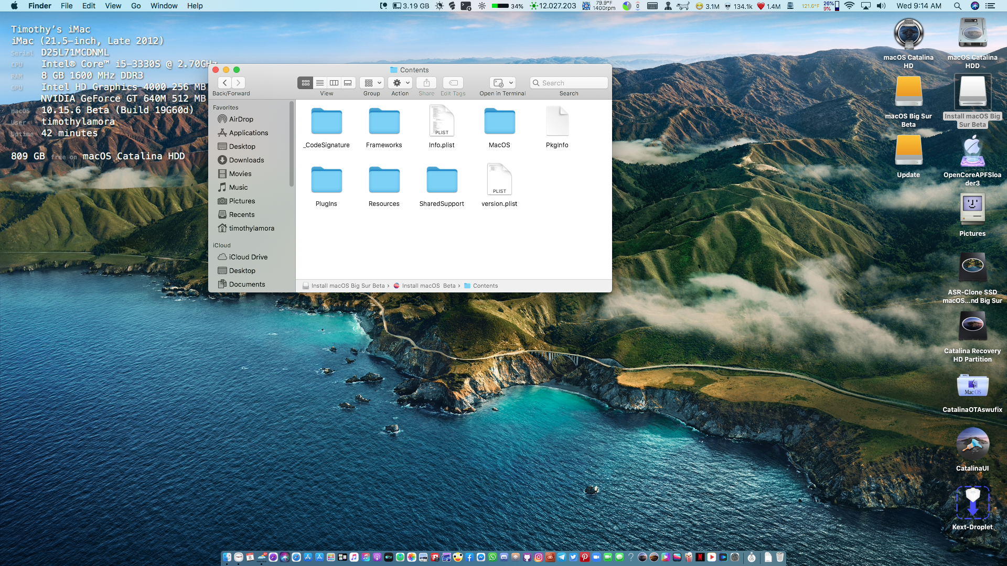Screen dimensions: 1007x566
Task: Open the Go menu
Action: tap(136, 6)
